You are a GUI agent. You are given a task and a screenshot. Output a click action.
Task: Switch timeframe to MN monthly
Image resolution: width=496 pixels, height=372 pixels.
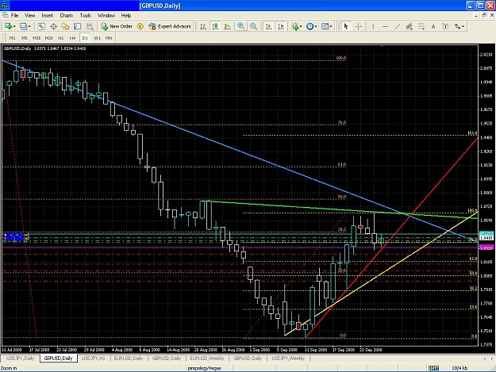[109, 38]
